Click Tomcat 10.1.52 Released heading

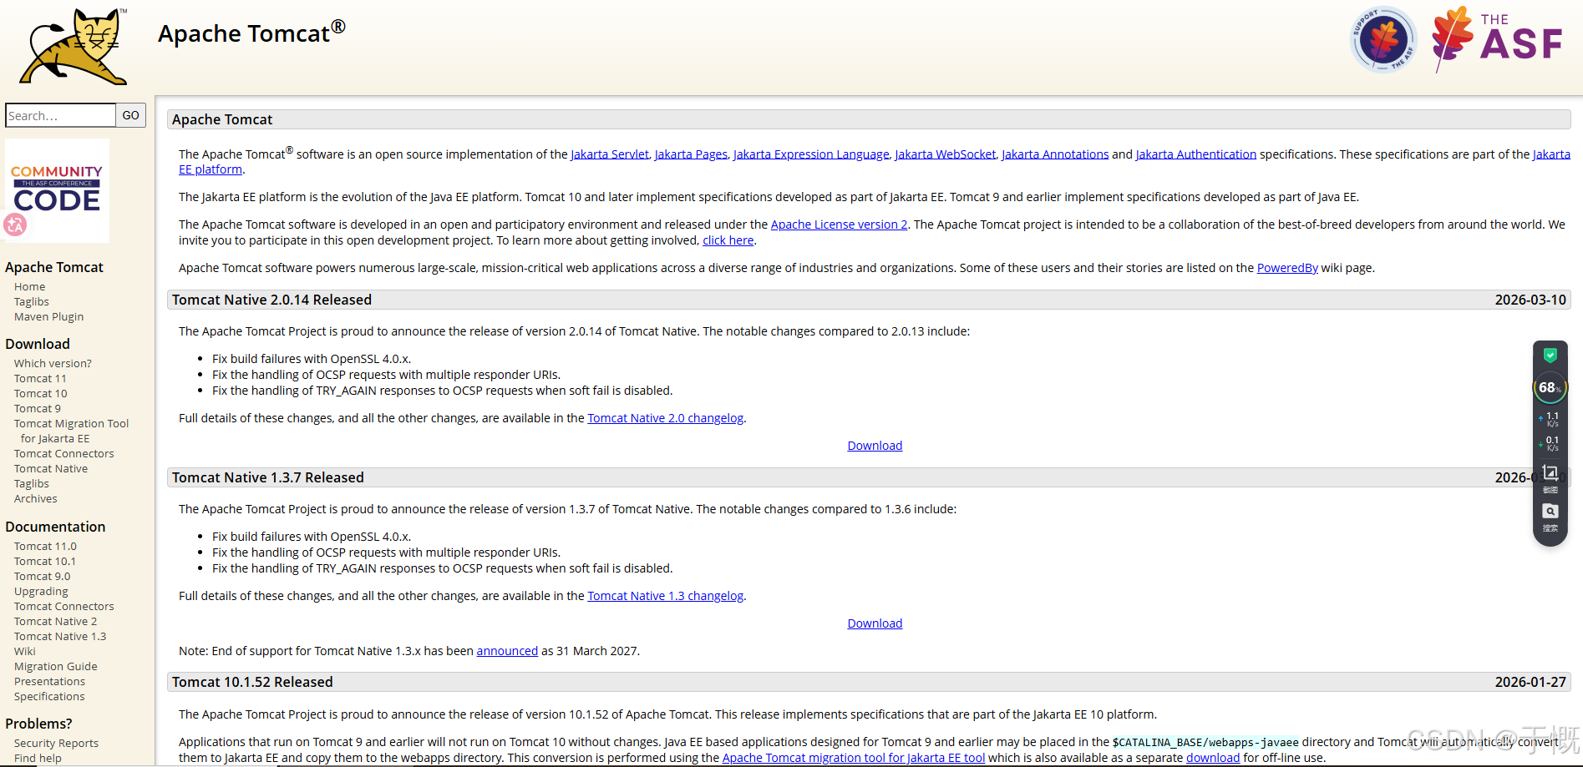252,682
